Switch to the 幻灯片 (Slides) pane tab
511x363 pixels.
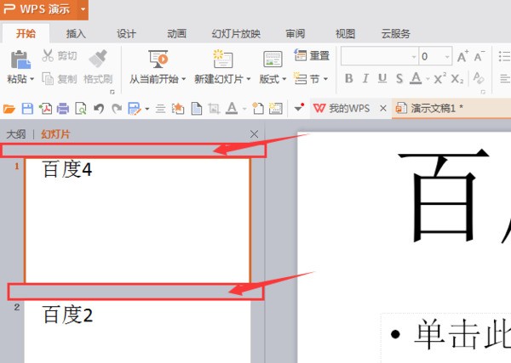coord(55,134)
